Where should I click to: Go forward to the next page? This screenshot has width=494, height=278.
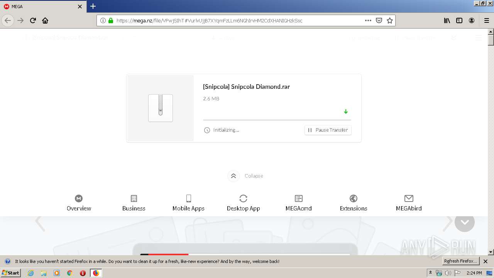20,20
